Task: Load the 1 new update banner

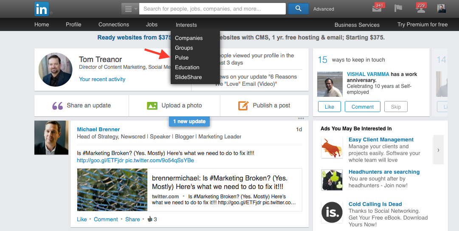Action: coord(189,121)
